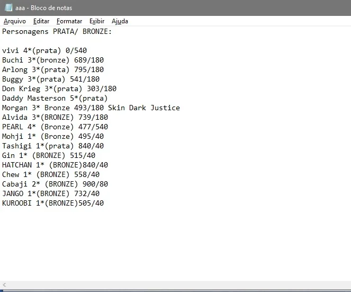Place cursor in 'JANGO 1*(BRONZE) 732/40' line
The width and height of the screenshot is (351, 292).
51,193
